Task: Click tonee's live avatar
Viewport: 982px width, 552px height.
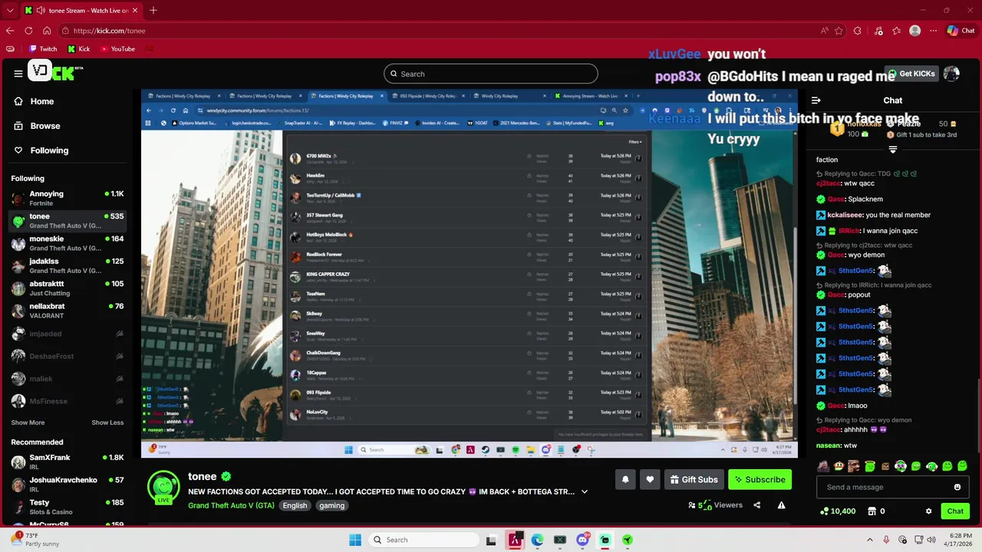Action: point(163,487)
